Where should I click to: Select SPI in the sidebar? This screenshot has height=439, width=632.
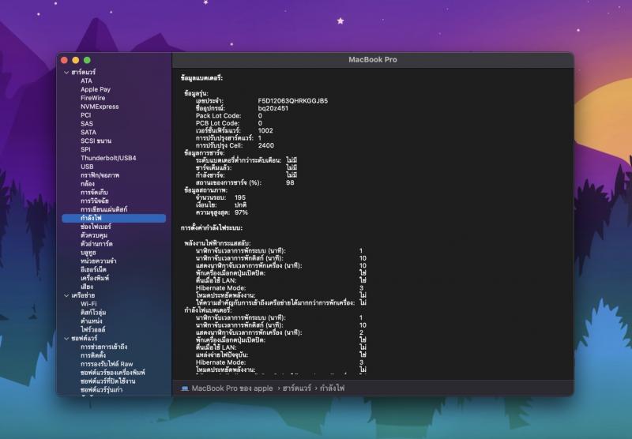click(85, 149)
